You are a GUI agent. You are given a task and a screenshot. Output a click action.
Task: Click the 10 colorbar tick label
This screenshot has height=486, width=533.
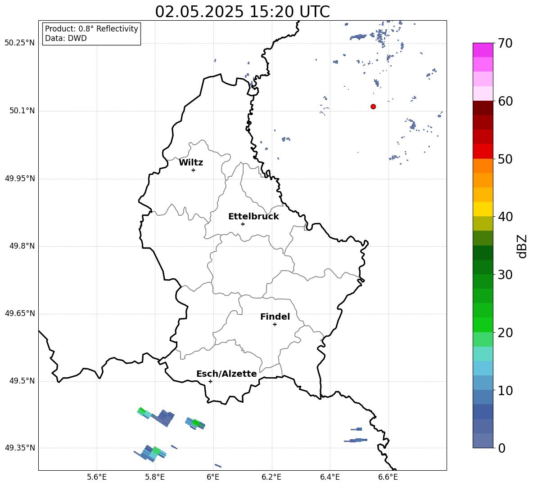[505, 390]
